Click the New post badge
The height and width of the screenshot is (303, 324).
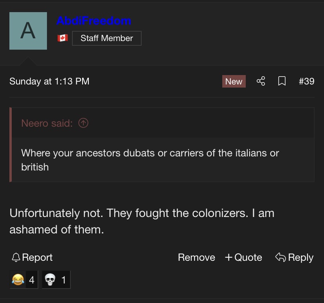point(234,81)
